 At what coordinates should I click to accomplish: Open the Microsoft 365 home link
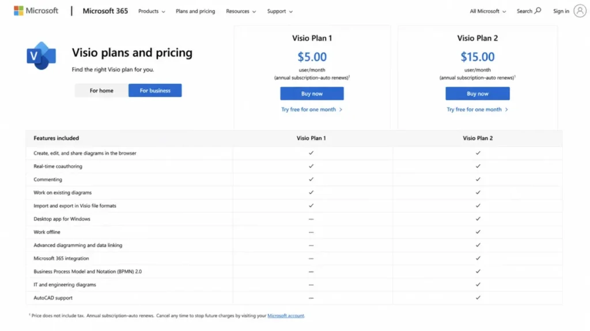(x=105, y=11)
